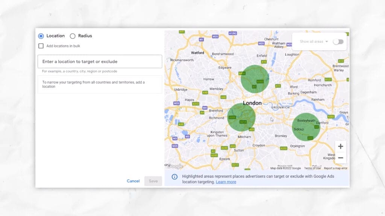Select the green area over Sidcup
The height and width of the screenshot is (216, 385).
306,127
